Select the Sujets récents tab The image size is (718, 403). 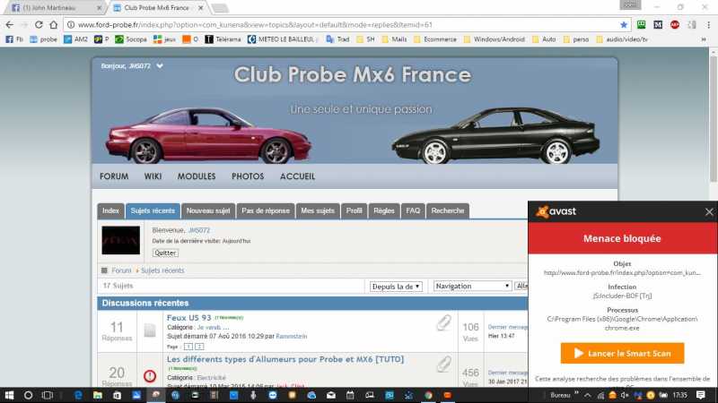tap(153, 210)
